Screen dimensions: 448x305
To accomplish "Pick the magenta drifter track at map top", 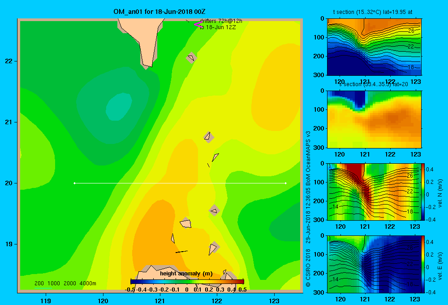I will point(198,25).
